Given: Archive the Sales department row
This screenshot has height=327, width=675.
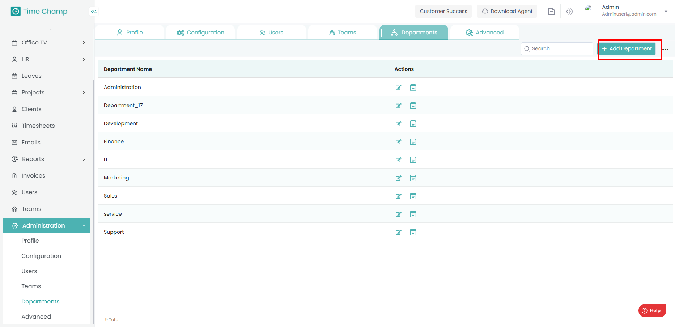Looking at the screenshot, I should pos(413,196).
